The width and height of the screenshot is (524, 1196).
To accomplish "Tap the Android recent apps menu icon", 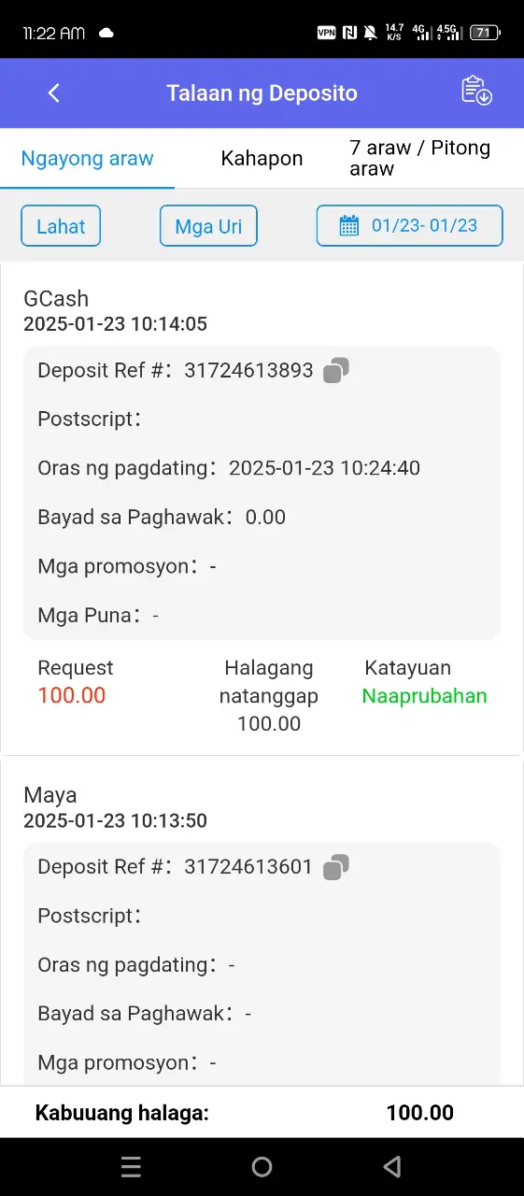I will pyautogui.click(x=132, y=1166).
